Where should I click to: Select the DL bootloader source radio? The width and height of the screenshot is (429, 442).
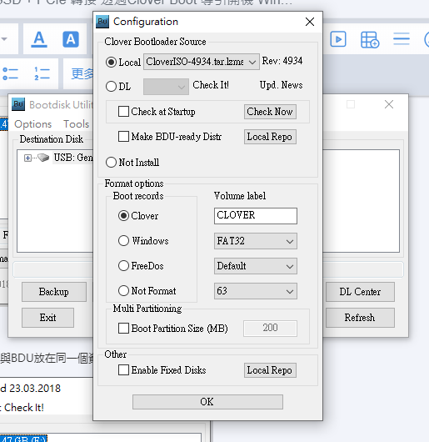click(x=111, y=86)
